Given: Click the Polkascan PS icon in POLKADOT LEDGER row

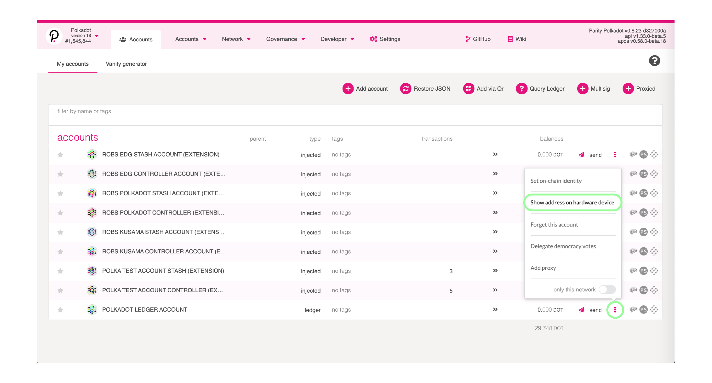Looking at the screenshot, I should tap(643, 309).
